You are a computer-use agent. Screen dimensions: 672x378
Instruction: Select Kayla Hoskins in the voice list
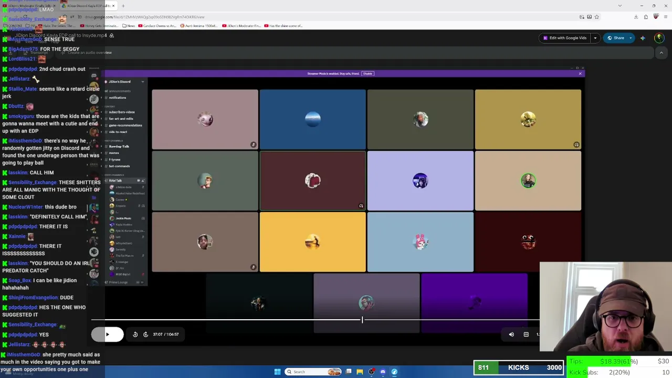pyautogui.click(x=123, y=225)
